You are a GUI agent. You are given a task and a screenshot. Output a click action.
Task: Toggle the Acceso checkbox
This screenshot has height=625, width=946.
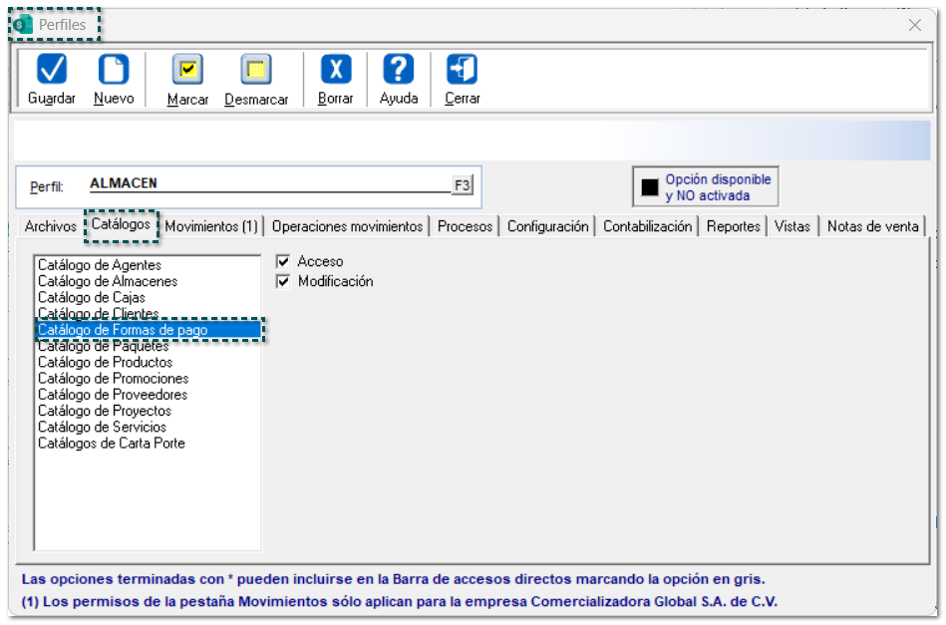283,261
